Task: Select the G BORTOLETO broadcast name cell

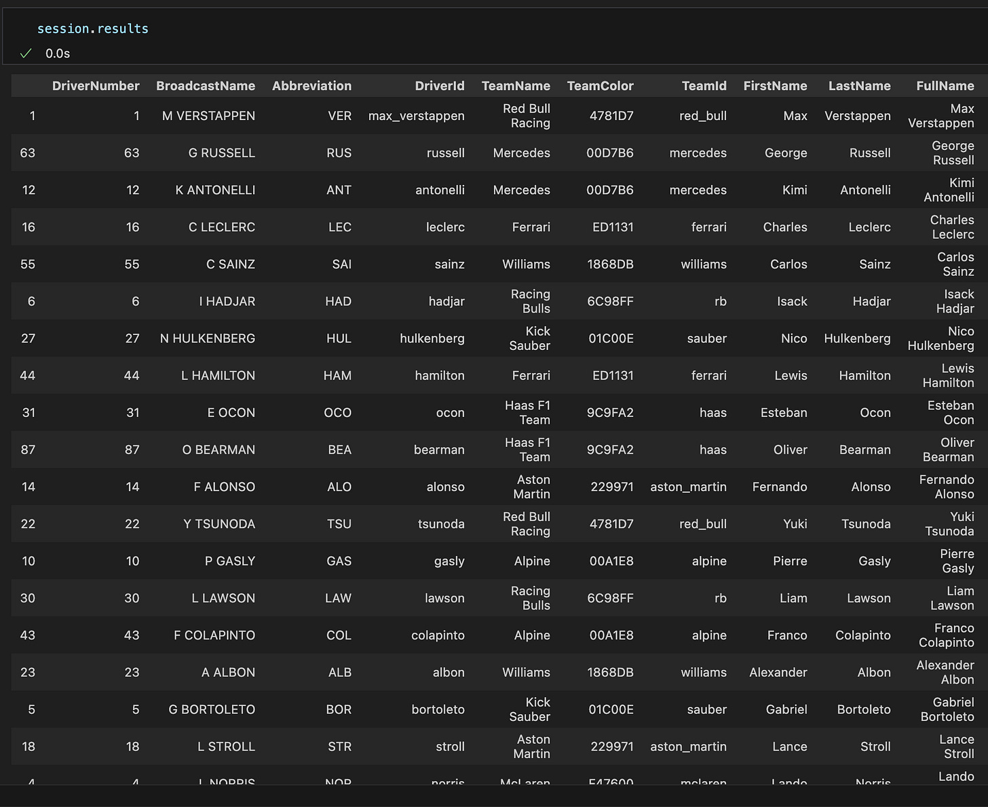Action: 212,710
